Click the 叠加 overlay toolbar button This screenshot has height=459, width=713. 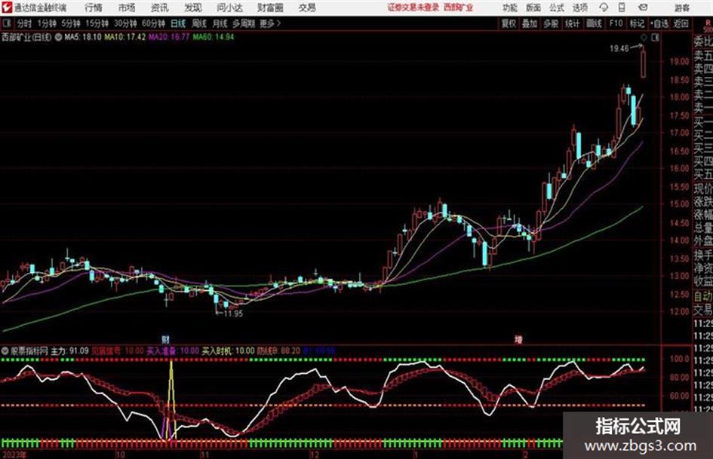[x=530, y=23]
